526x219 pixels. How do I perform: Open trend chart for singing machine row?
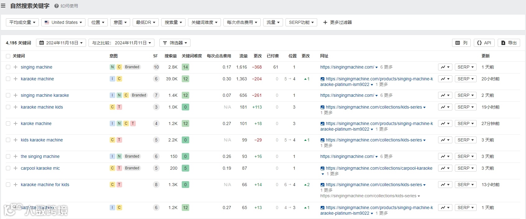point(445,67)
